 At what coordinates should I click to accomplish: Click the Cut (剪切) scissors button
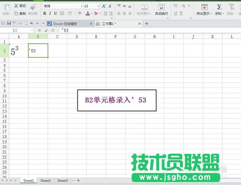[20, 6]
